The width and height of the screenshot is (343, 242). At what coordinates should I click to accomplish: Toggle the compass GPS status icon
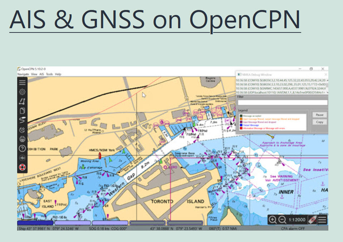(x=312, y=220)
